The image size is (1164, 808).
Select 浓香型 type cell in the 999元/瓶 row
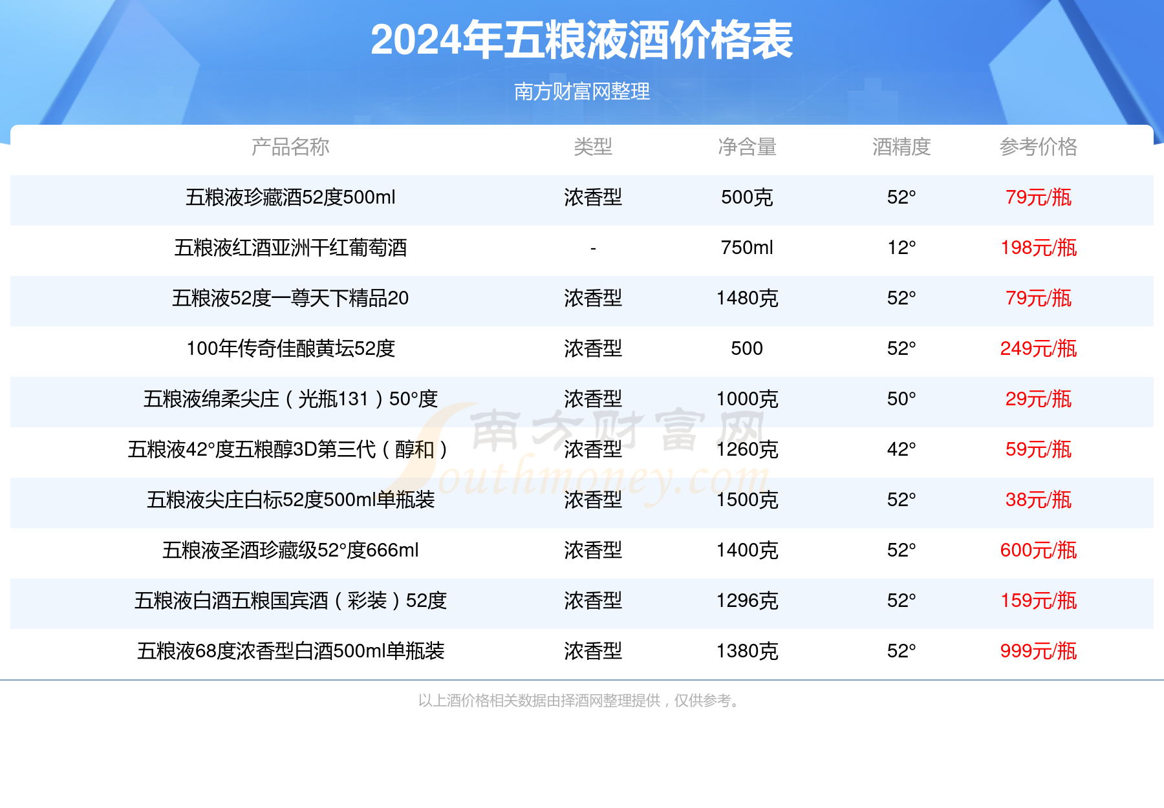click(593, 651)
